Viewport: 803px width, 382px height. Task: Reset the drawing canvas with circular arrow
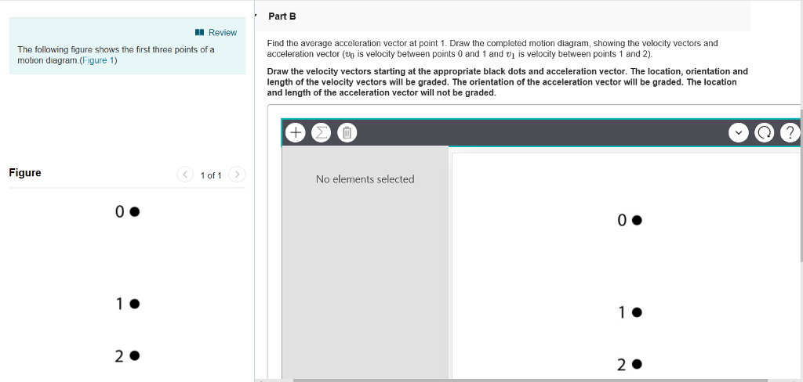coord(764,133)
